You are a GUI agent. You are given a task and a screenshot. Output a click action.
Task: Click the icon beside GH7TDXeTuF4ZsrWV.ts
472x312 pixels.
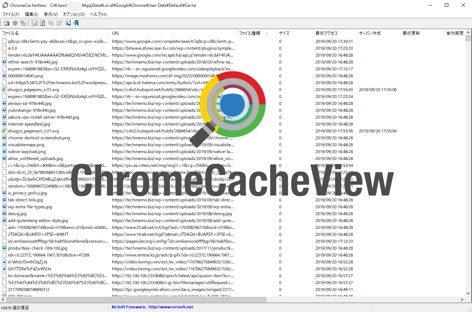pyautogui.click(x=4, y=269)
